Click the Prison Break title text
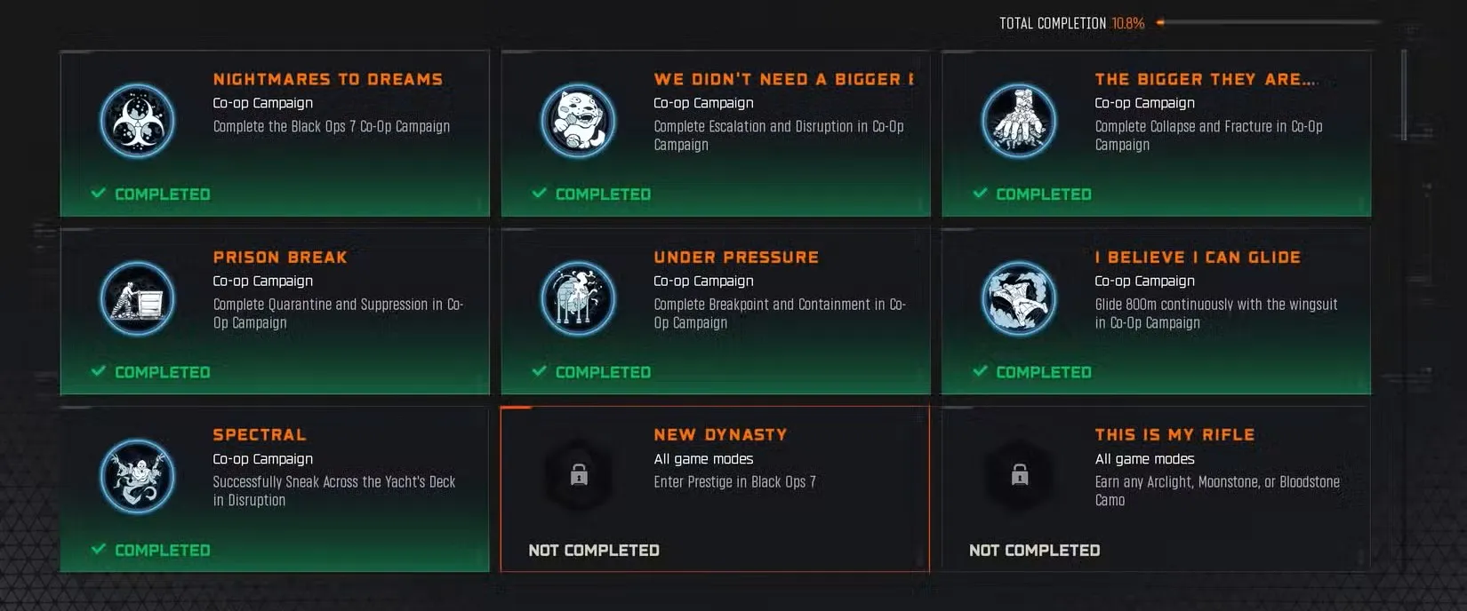Screen dimensions: 1467x611 tap(279, 257)
